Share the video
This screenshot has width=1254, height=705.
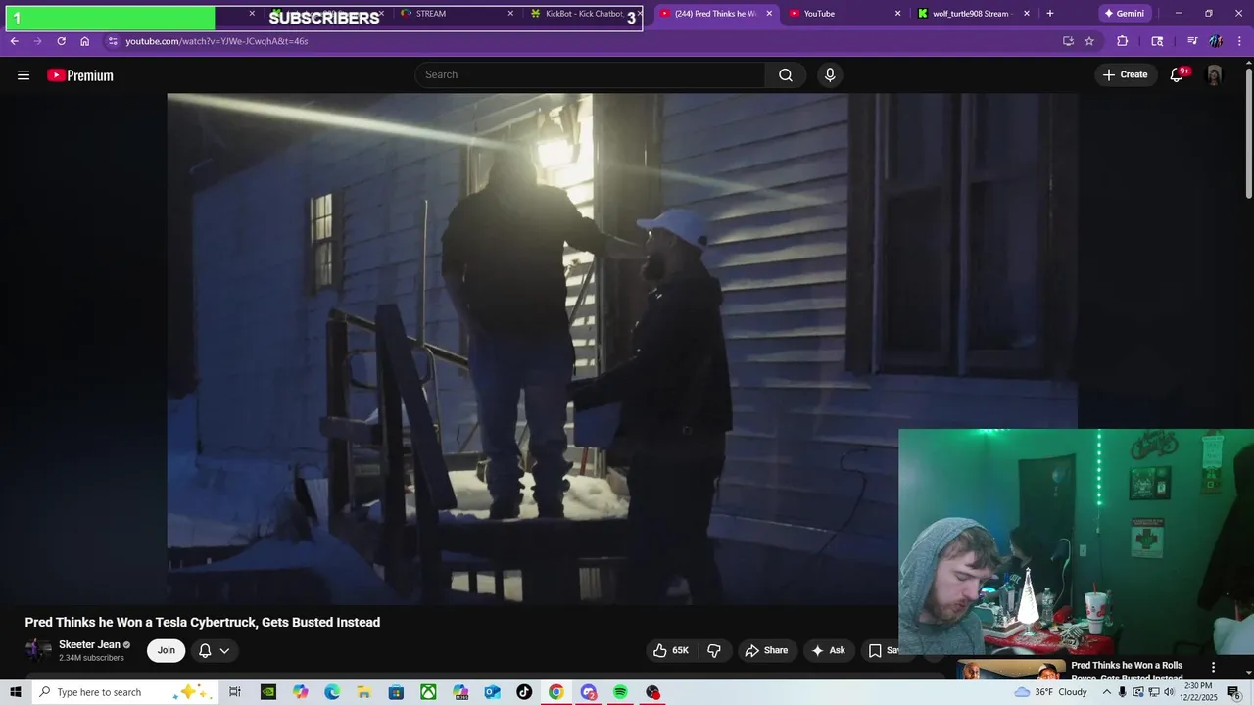(766, 650)
